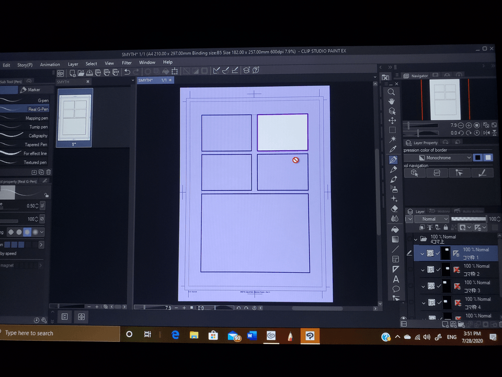Open the Normal blending mode dropdown
This screenshot has width=502, height=377.
pos(431,219)
